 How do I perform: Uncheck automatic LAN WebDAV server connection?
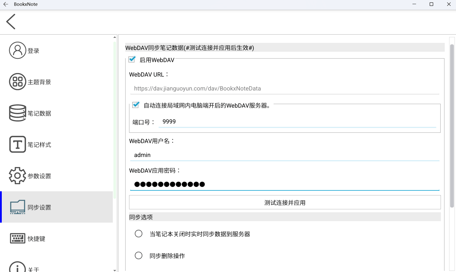click(136, 105)
